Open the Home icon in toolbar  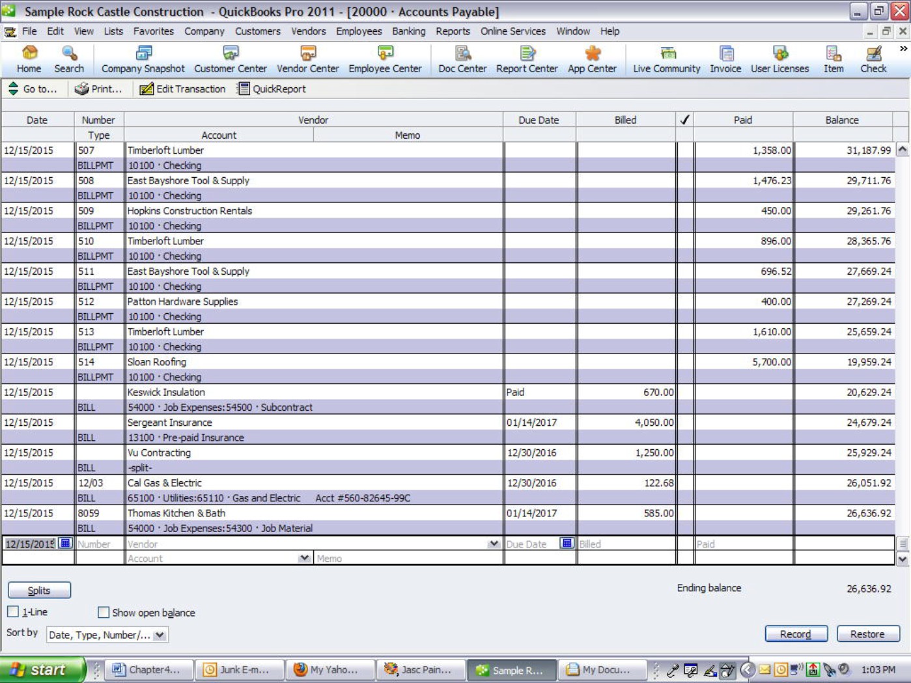(29, 59)
